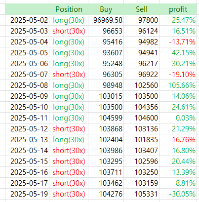
Task: Select Buy value 103986
Action: pos(106,151)
